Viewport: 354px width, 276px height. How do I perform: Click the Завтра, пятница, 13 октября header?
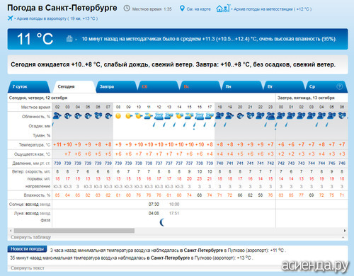tap(306, 98)
